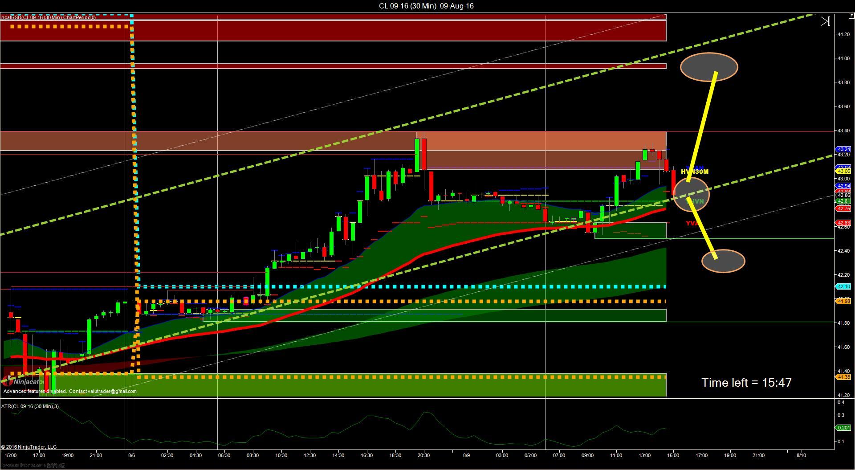This screenshot has width=855, height=470.
Task: Click the 41.20 price axis label
Action: pyautogui.click(x=843, y=395)
